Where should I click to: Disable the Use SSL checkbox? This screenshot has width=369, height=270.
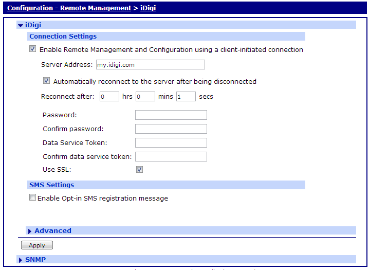point(139,169)
